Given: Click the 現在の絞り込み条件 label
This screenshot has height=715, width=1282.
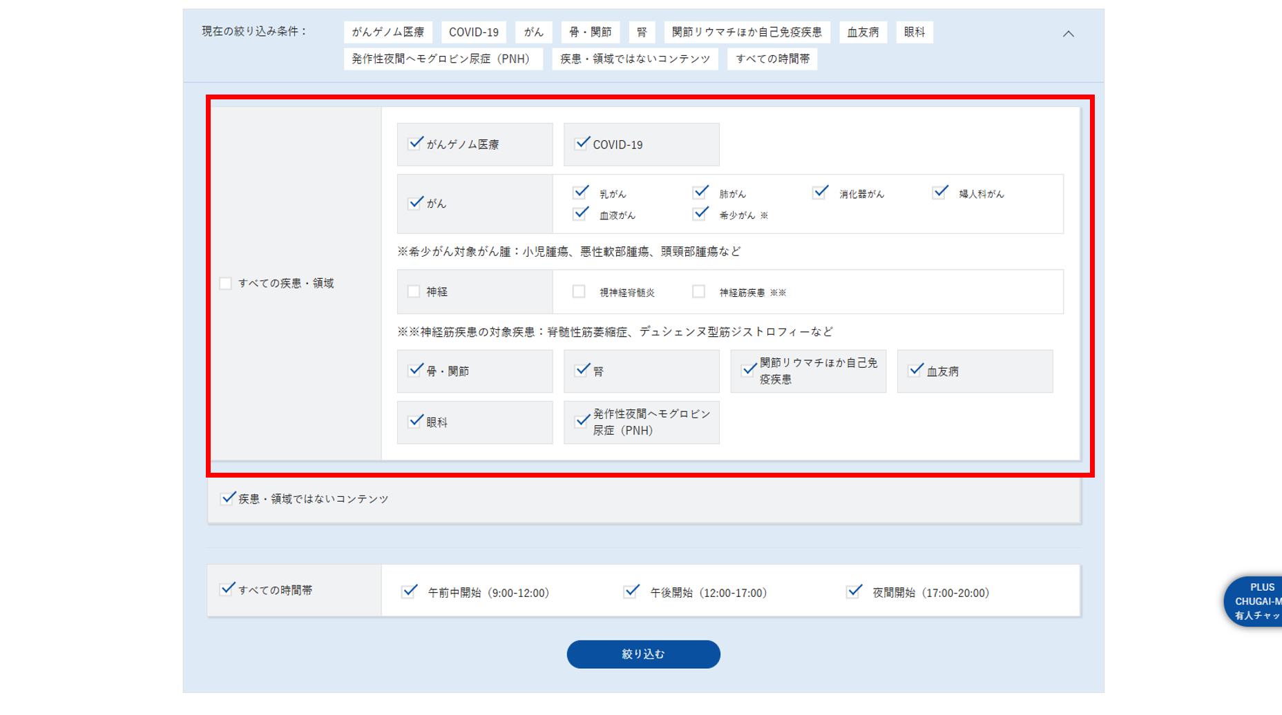Looking at the screenshot, I should click(254, 31).
